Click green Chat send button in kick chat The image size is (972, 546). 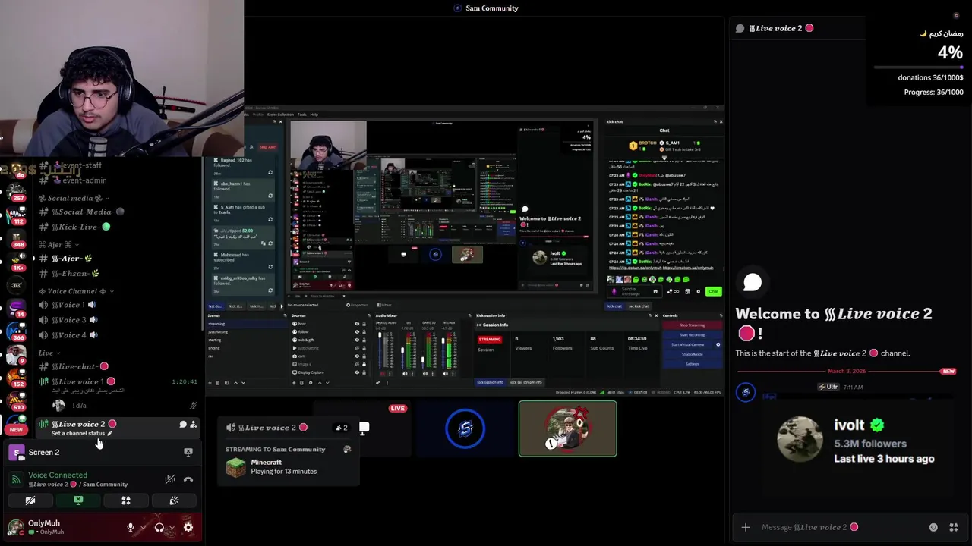(713, 291)
